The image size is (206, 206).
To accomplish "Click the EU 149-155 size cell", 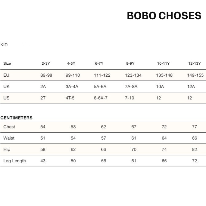I will (195, 75).
